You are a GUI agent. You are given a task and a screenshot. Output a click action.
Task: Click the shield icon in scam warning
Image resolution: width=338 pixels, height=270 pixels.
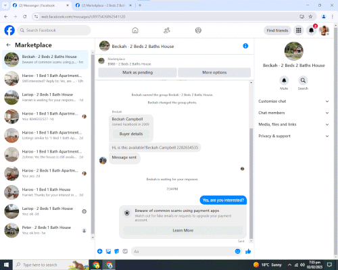click(127, 213)
